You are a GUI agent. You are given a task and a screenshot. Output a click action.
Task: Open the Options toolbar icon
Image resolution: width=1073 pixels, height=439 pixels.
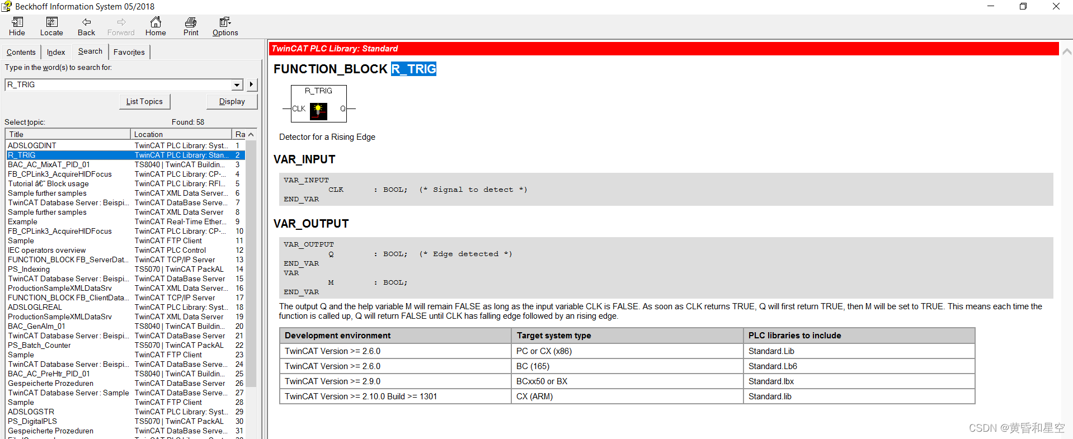click(x=225, y=26)
